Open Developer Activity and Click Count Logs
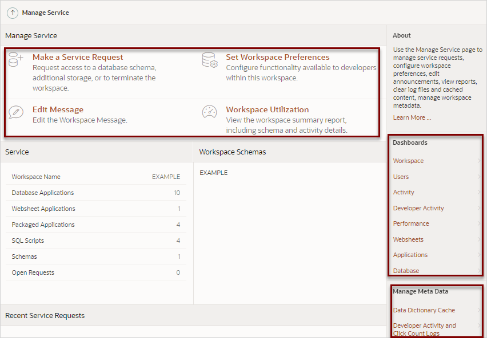 [x=424, y=329]
